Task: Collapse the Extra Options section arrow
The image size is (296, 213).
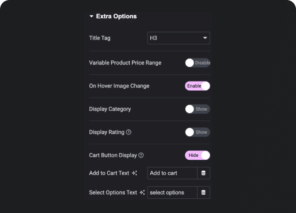Action: (91, 17)
